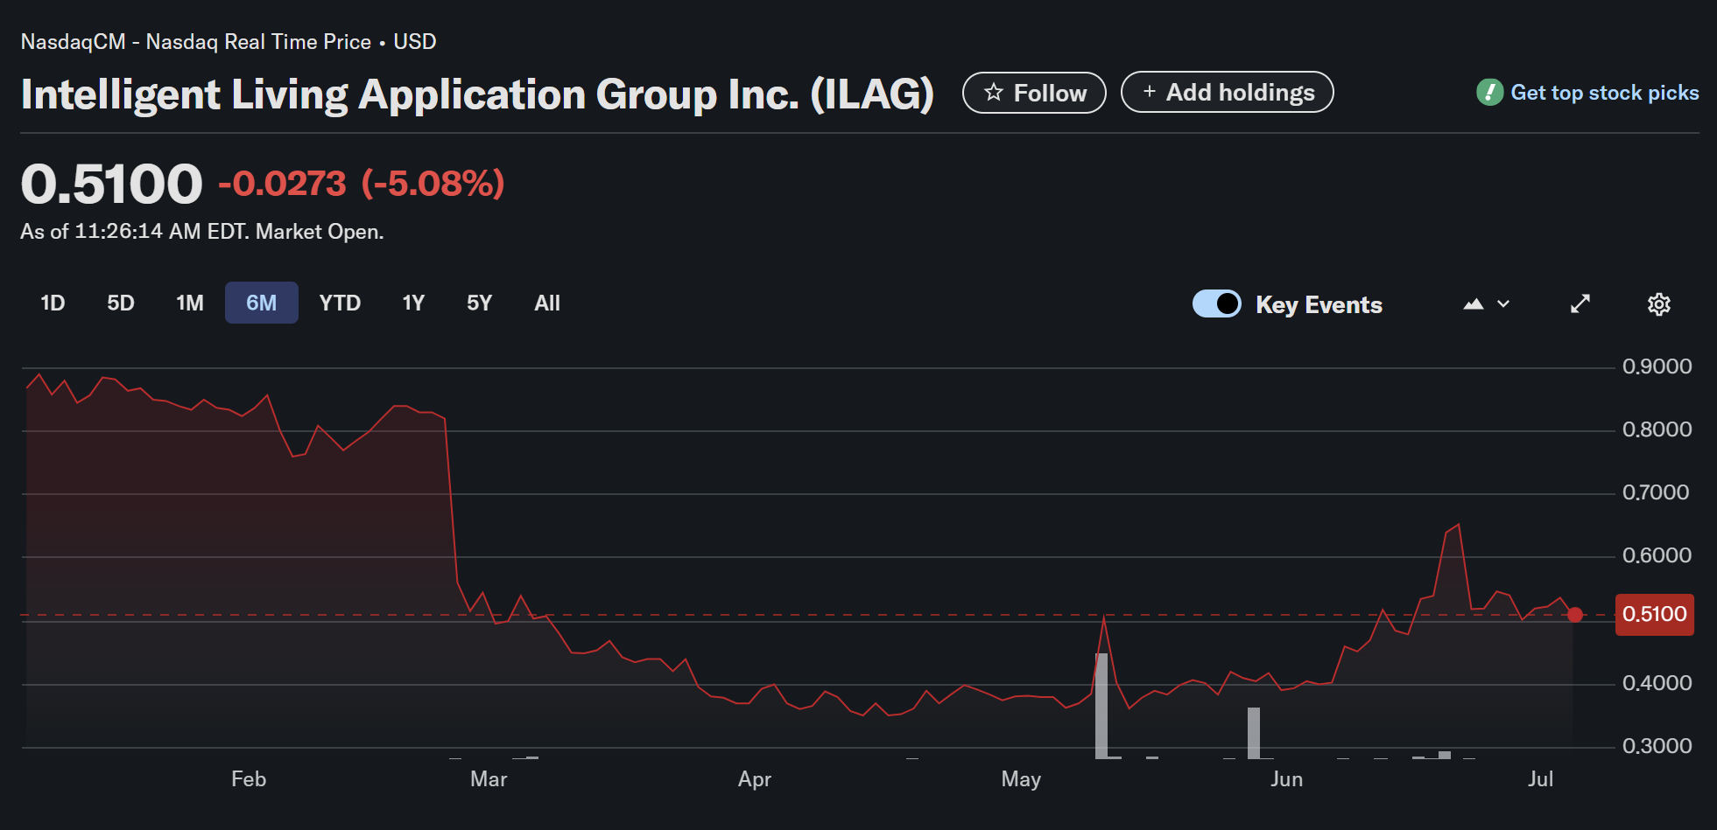Expand chart to full screen
The width and height of the screenshot is (1717, 830).
1580,304
